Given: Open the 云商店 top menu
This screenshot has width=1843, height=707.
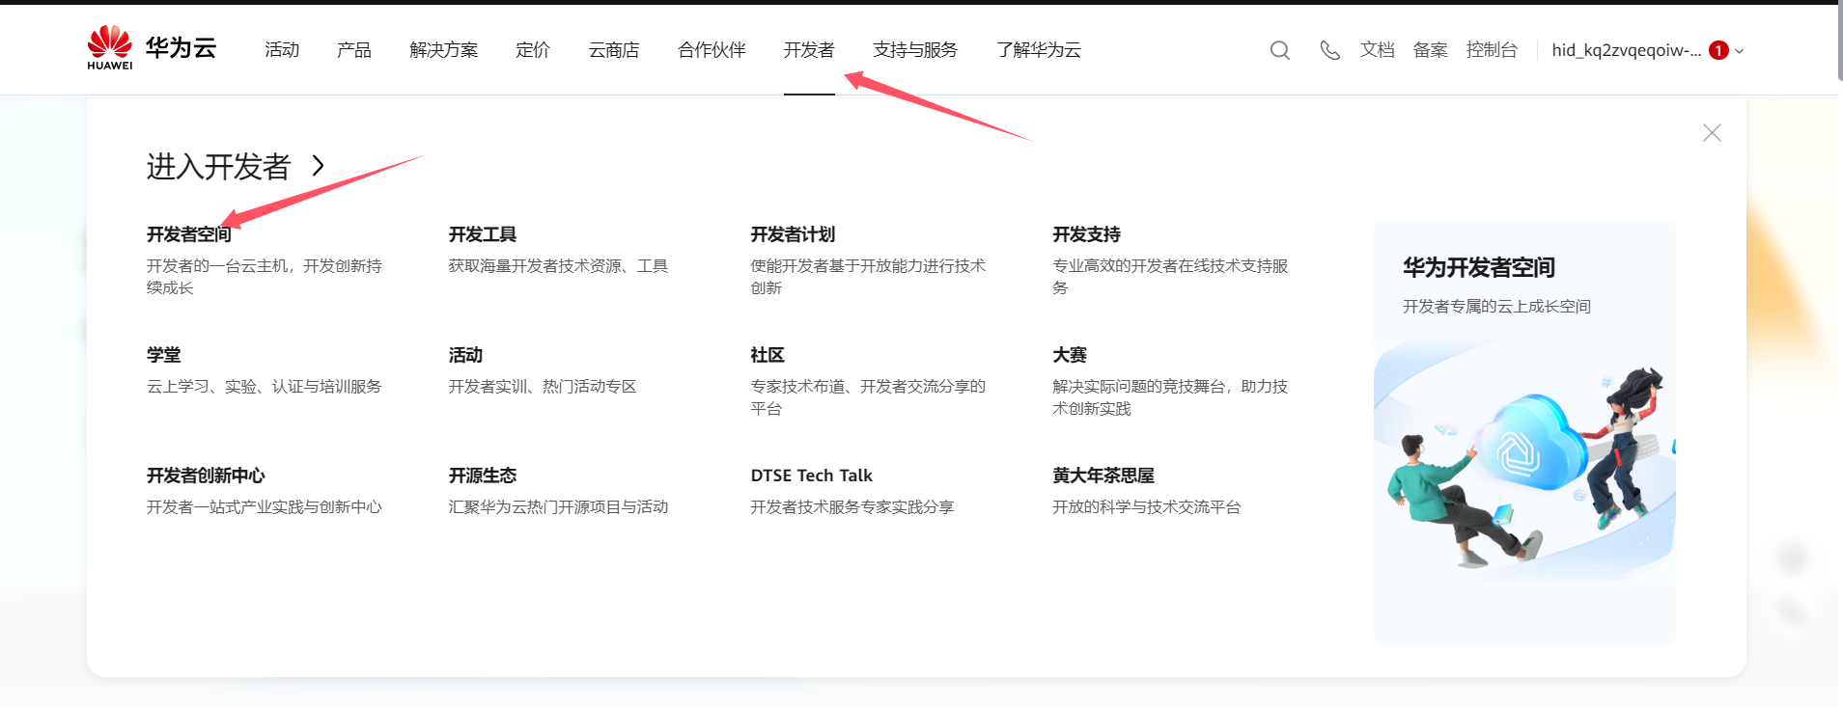Looking at the screenshot, I should coord(614,50).
